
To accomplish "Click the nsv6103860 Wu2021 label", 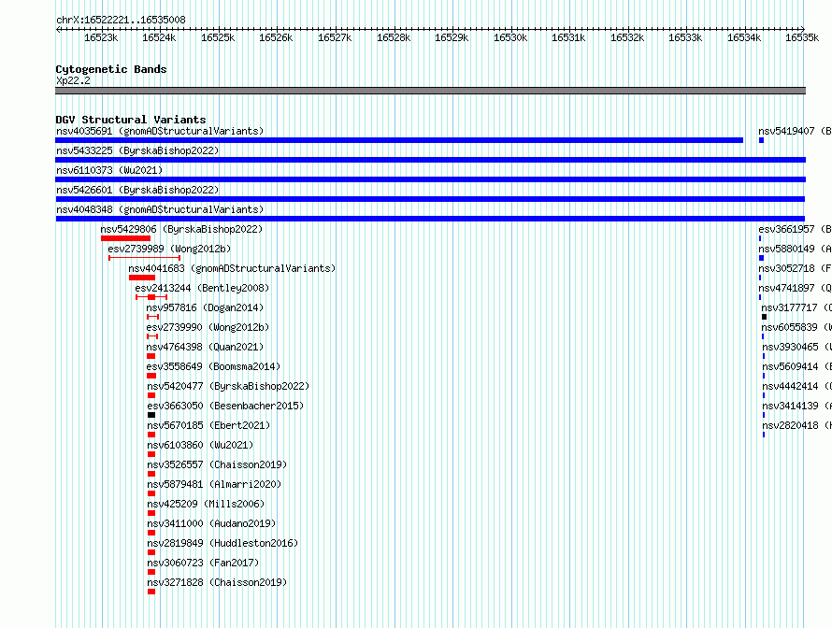I will [x=200, y=445].
